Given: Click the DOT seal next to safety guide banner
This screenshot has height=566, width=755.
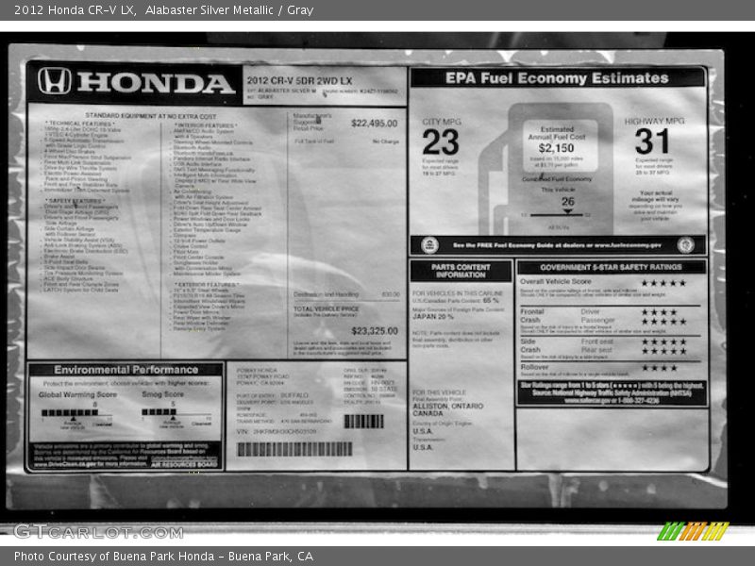Looking at the screenshot, I should click(x=684, y=242).
